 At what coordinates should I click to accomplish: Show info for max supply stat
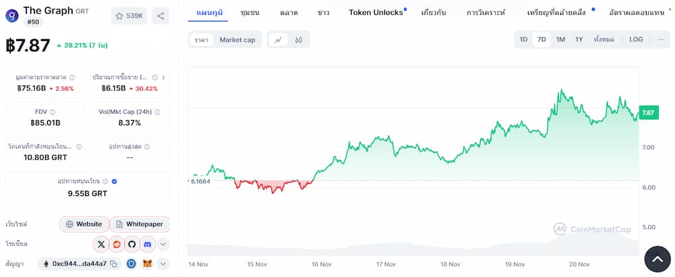pos(146,147)
